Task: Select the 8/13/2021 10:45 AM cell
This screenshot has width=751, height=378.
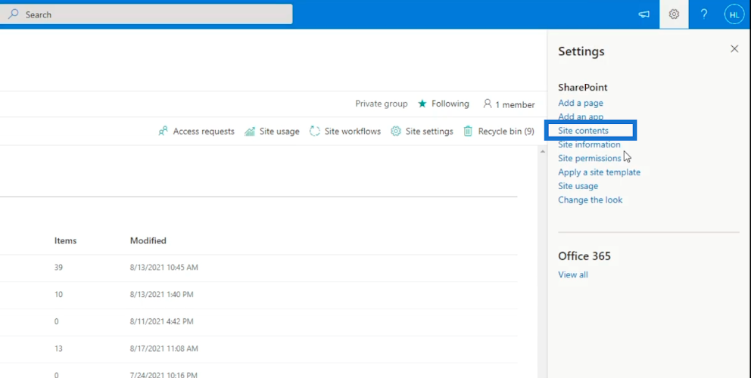Action: point(164,268)
